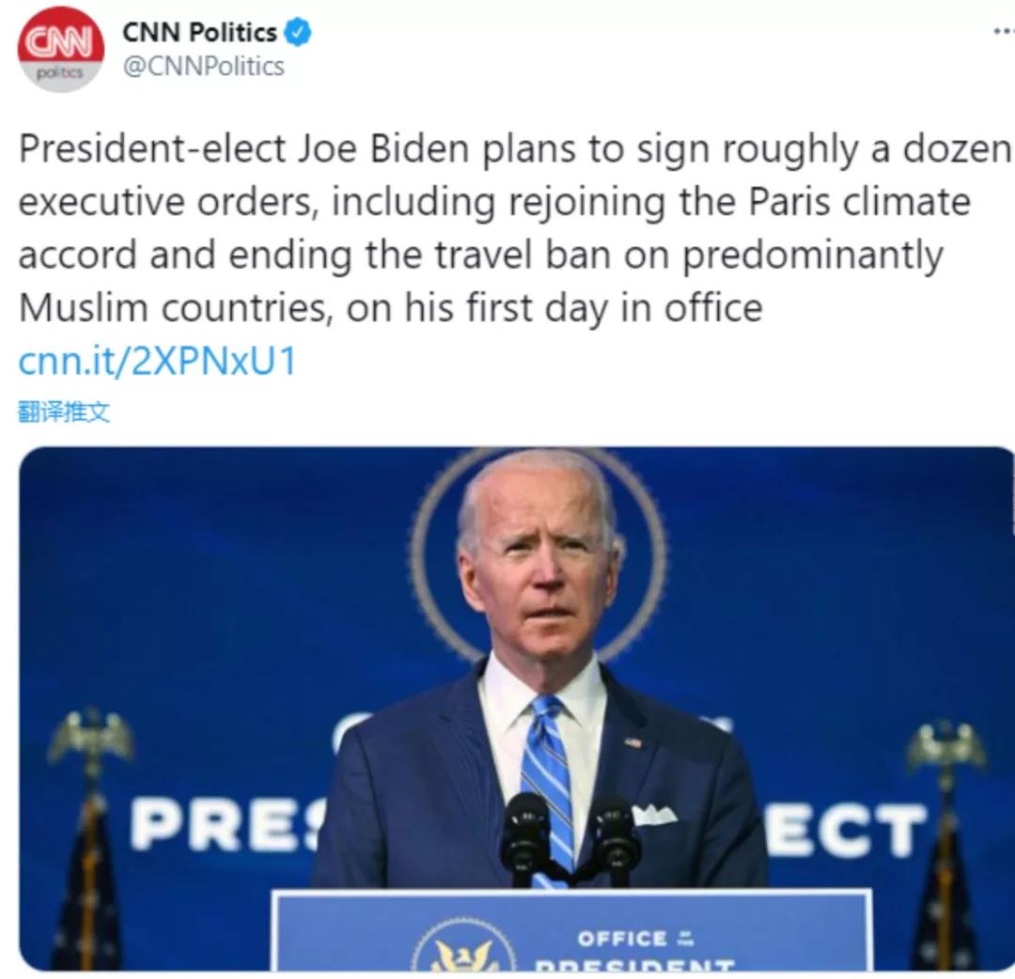Open the Biden podium photo
The width and height of the screenshot is (1015, 979).
[x=516, y=708]
